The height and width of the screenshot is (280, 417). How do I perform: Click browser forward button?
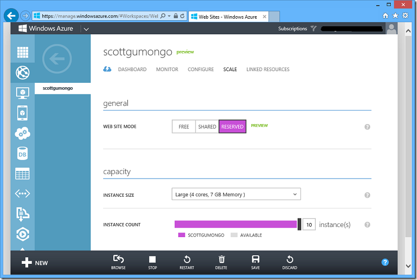pyautogui.click(x=25, y=16)
